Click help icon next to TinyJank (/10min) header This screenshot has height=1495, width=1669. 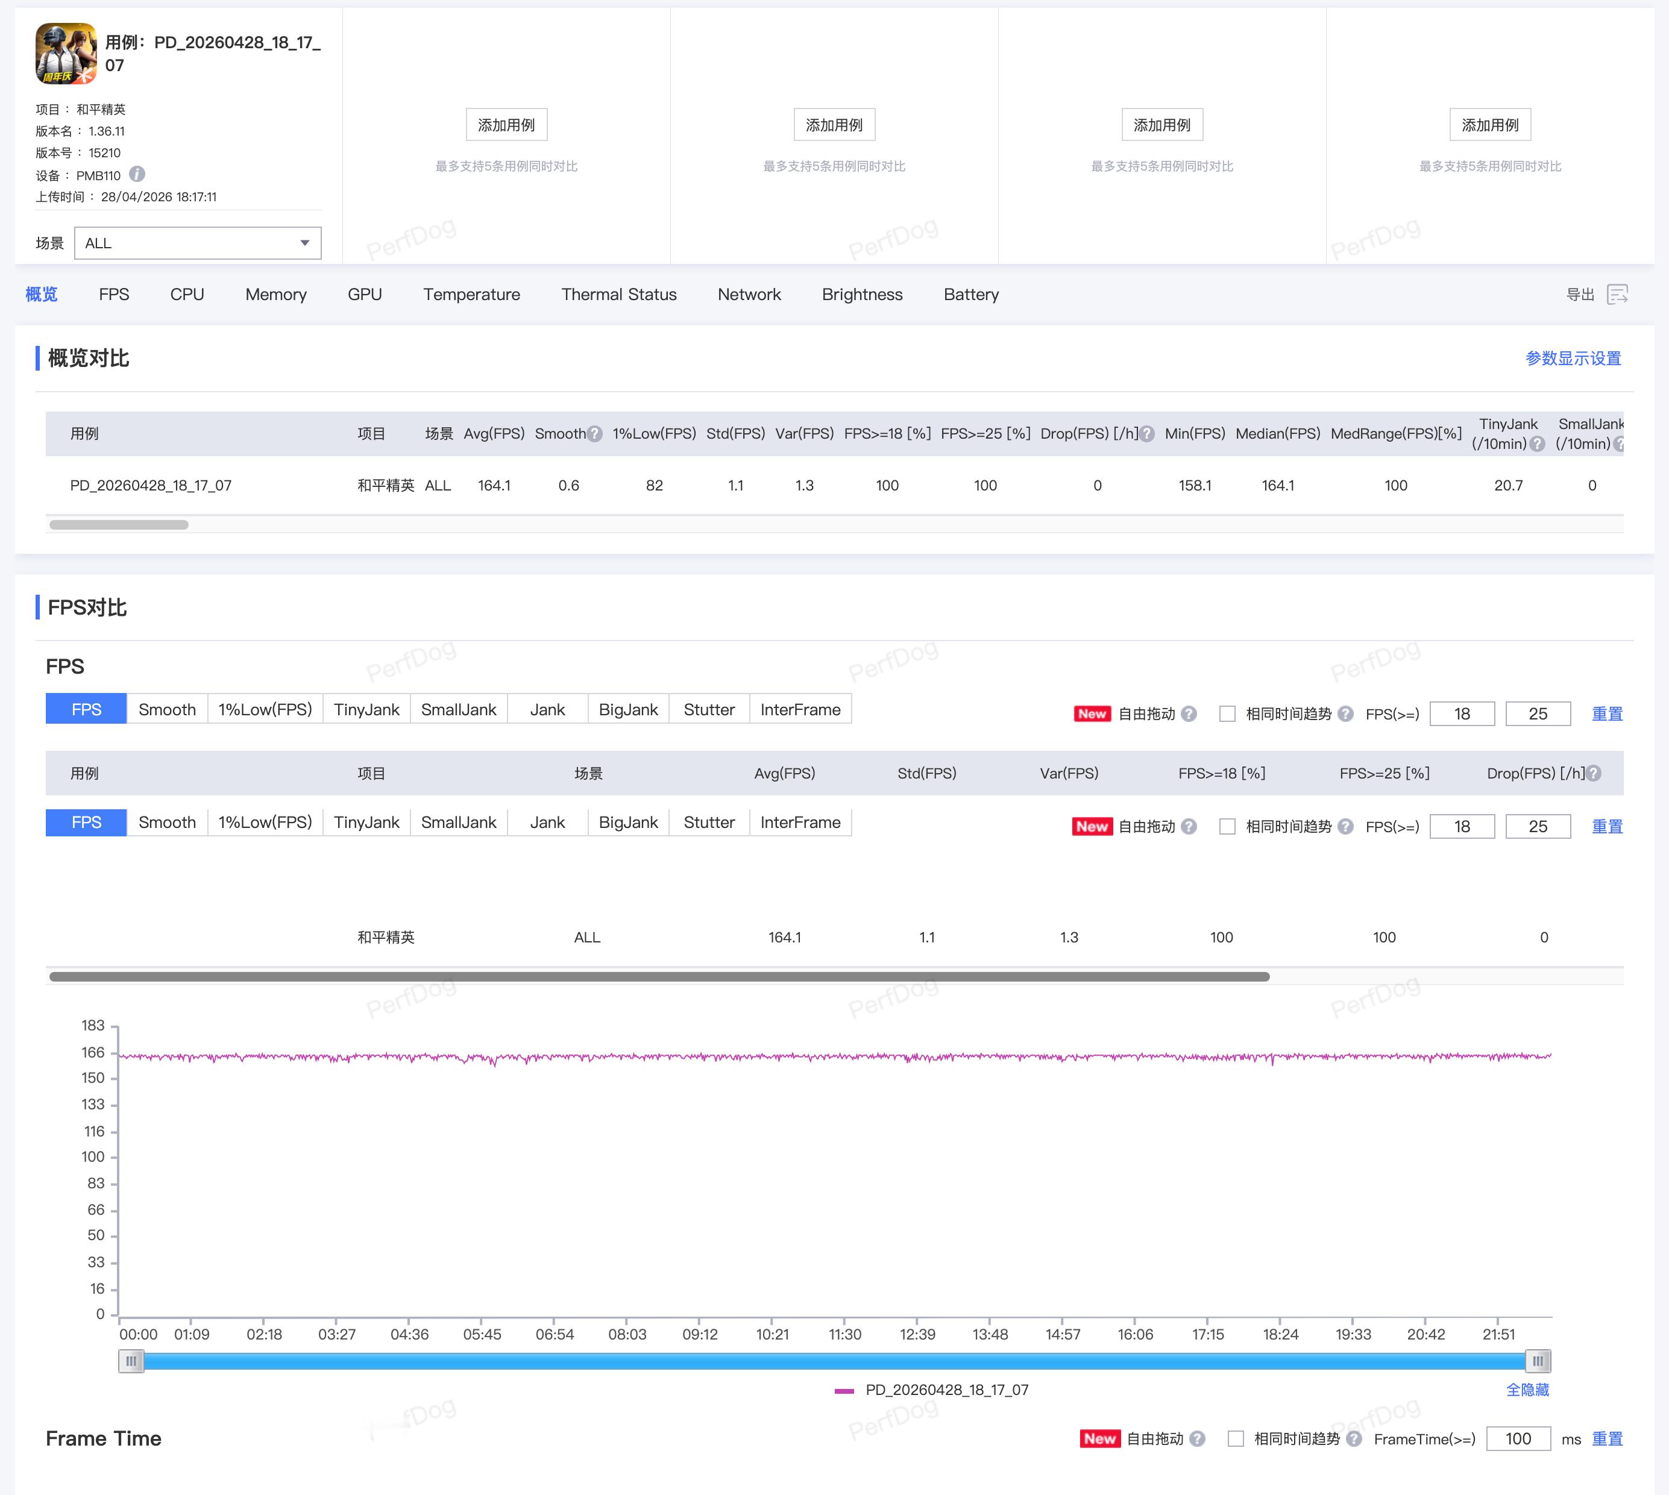pos(1538,443)
